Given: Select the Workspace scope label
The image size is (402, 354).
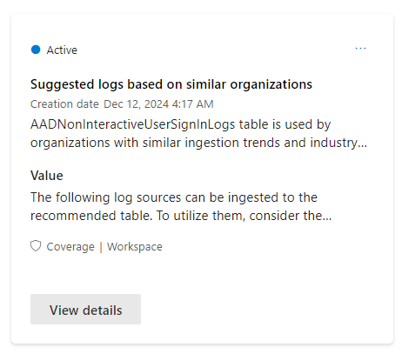Looking at the screenshot, I should (x=135, y=247).
